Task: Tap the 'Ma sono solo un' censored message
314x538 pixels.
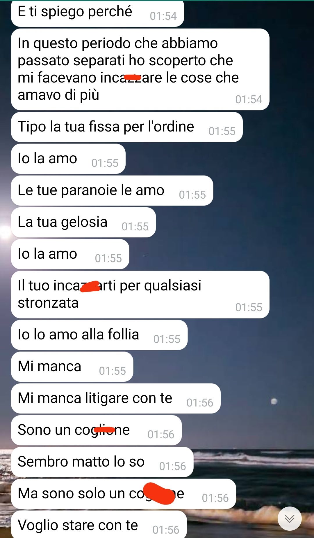Action: tap(124, 494)
